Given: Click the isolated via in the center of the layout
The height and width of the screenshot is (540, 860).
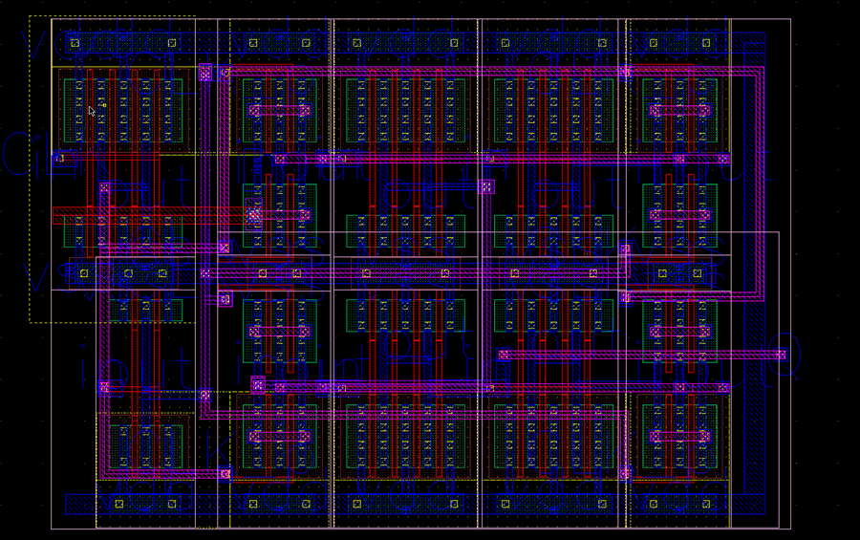Looking at the screenshot, I should [x=486, y=187].
